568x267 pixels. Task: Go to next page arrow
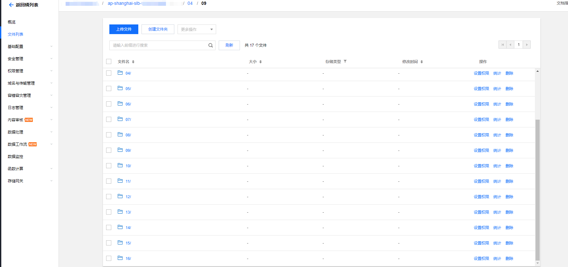[527, 45]
